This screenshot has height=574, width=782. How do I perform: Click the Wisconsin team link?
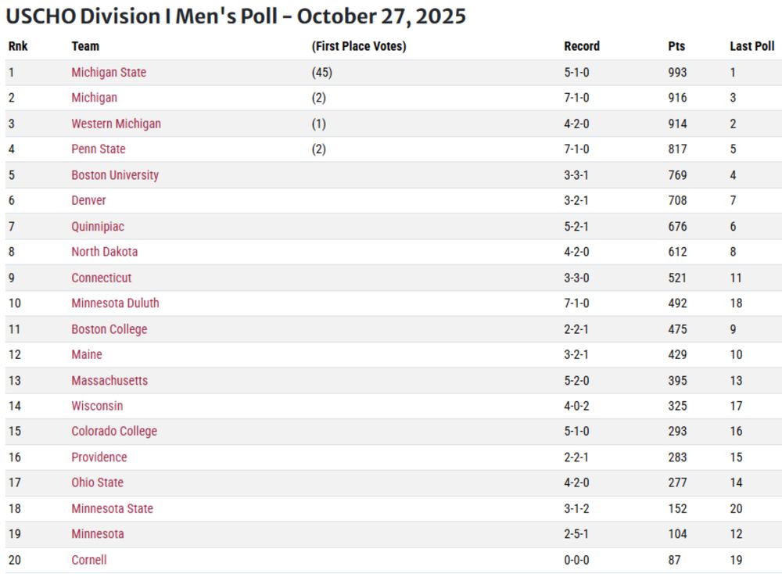pos(97,406)
